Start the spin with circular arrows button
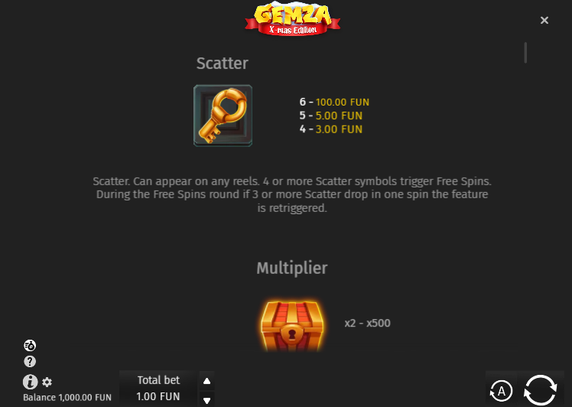 click(x=540, y=390)
